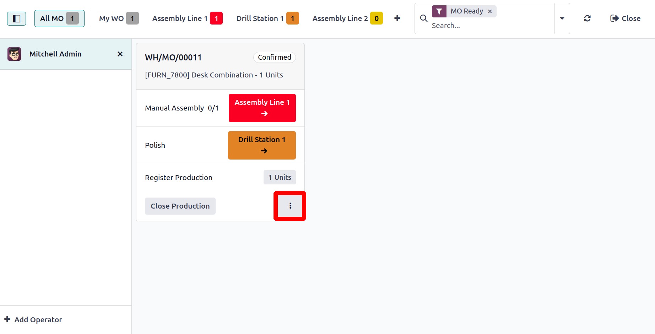Viewport: 655px width, 334px height.
Task: Click the refresh icon
Action: (x=587, y=18)
